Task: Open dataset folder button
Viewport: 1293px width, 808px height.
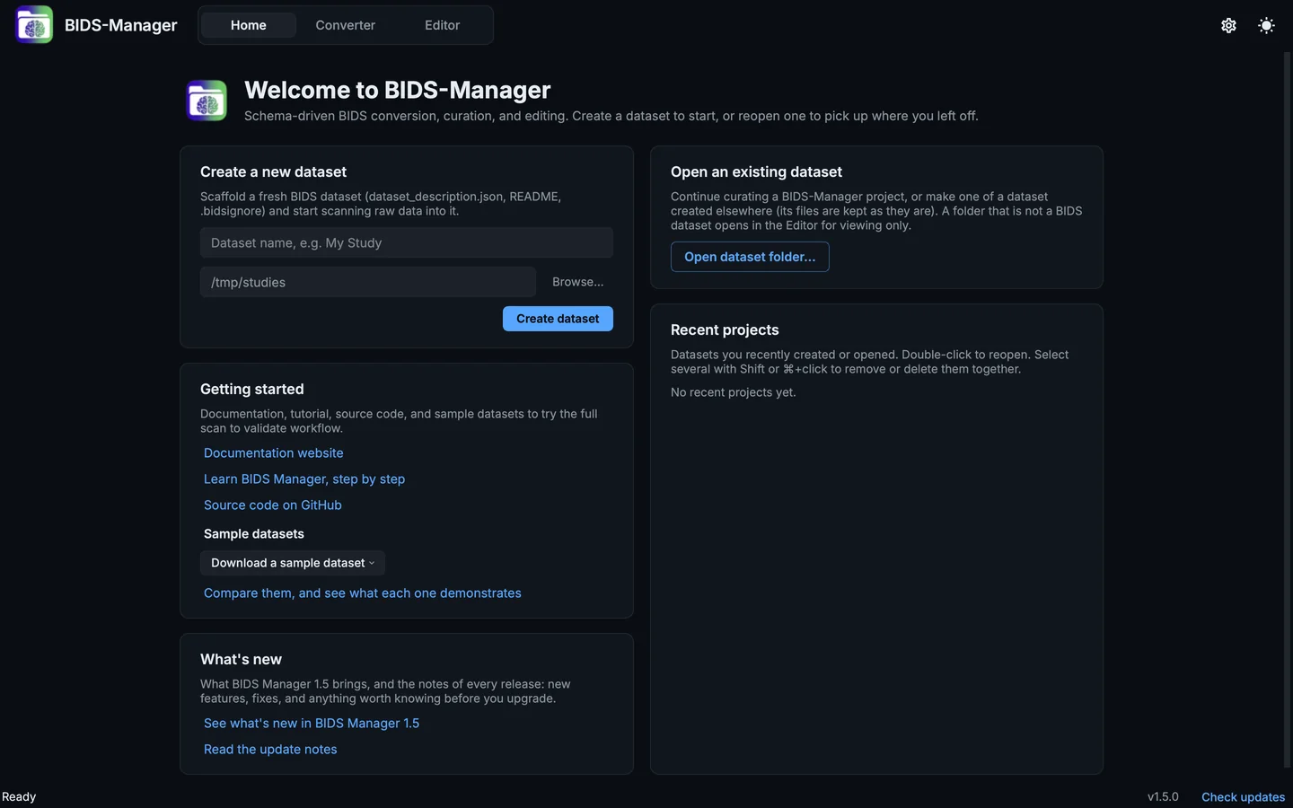Action: (750, 257)
